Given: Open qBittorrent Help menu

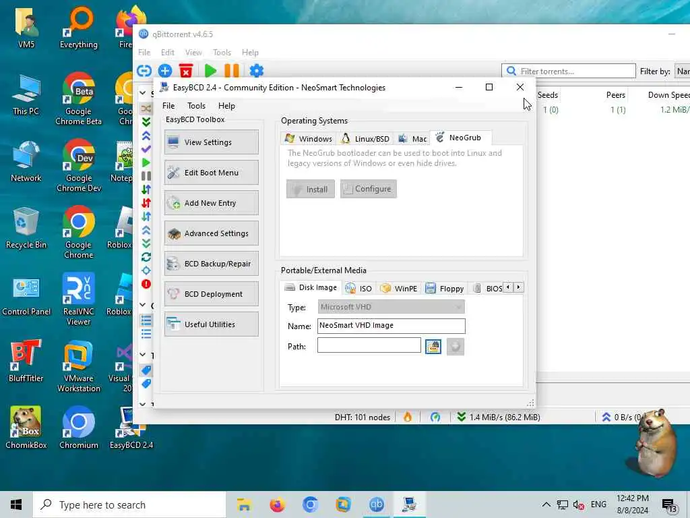Looking at the screenshot, I should coord(250,53).
